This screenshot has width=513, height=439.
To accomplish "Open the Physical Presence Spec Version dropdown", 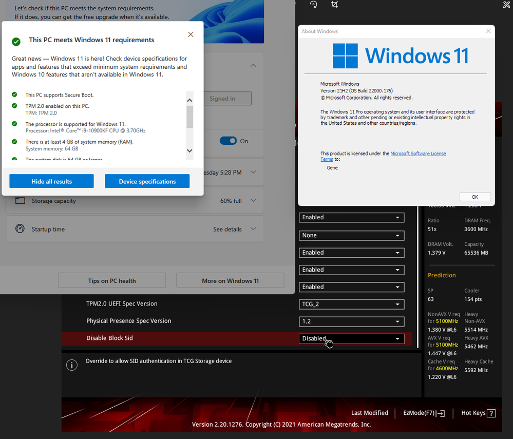I will (351, 321).
